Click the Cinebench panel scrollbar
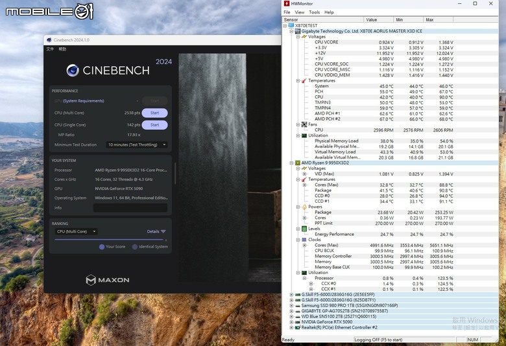 click(x=175, y=173)
